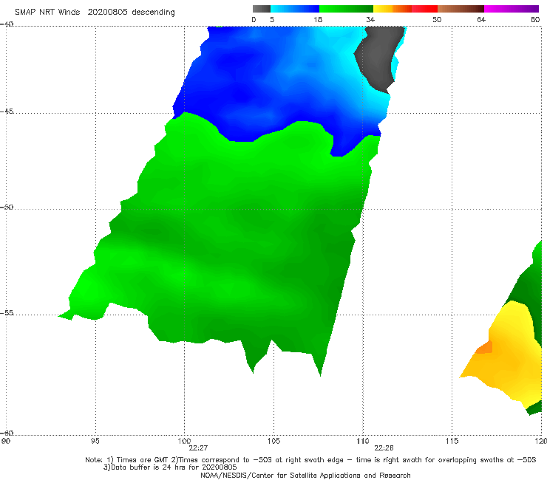The height and width of the screenshot is (480, 547).
Task: Click the longitude axis label "115"
Action: click(452, 441)
